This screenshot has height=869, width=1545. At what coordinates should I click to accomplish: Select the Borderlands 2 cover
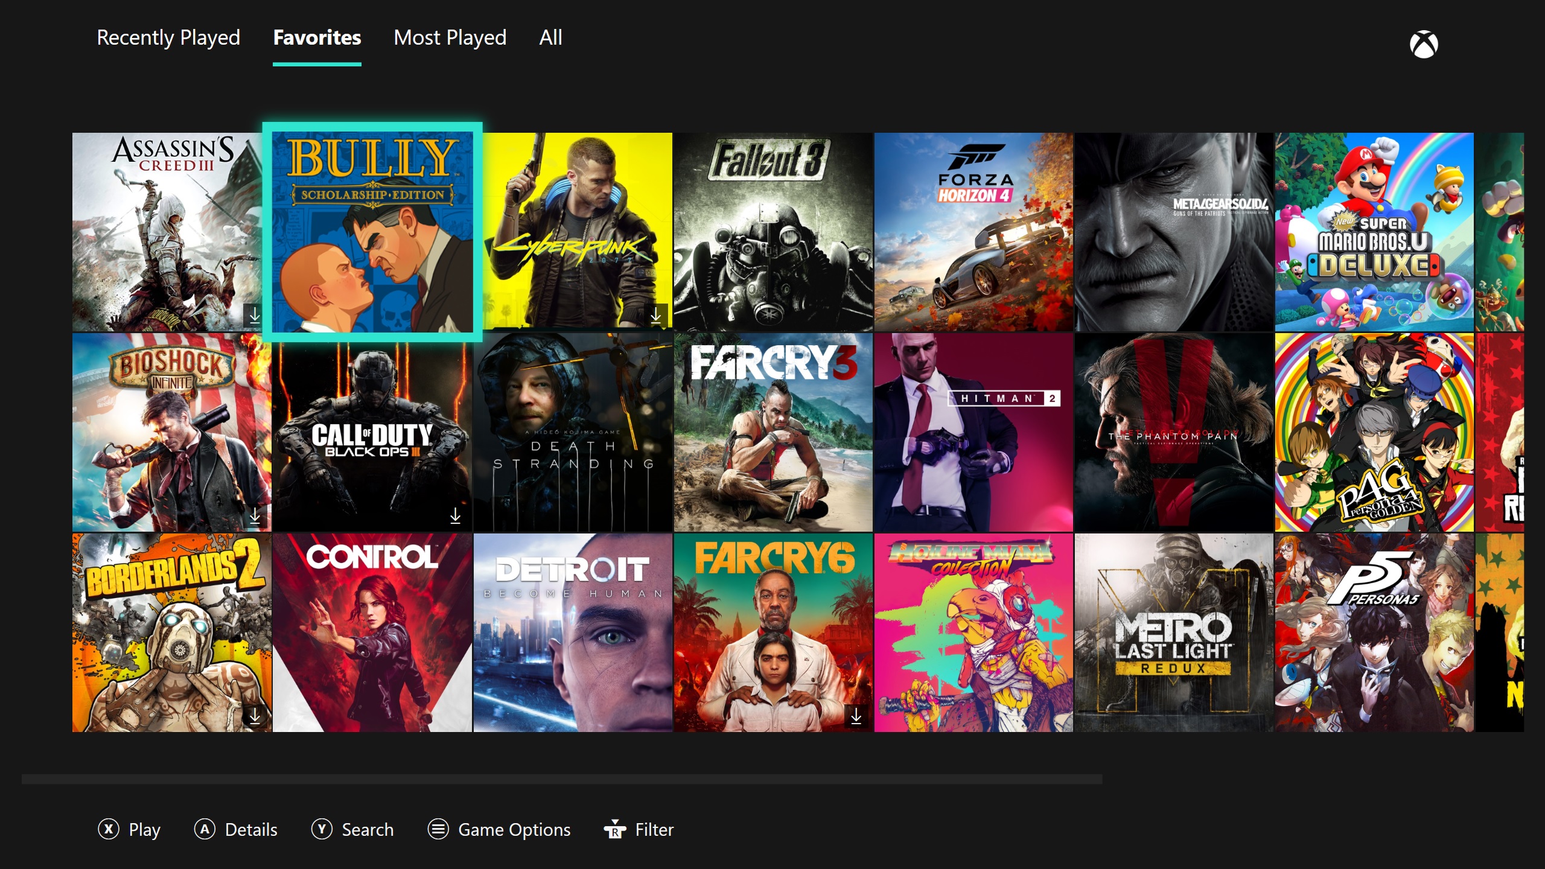coord(172,633)
